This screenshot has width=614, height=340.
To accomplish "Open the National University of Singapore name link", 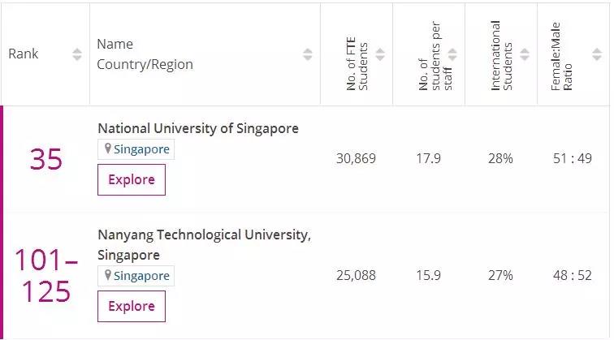I will (198, 128).
